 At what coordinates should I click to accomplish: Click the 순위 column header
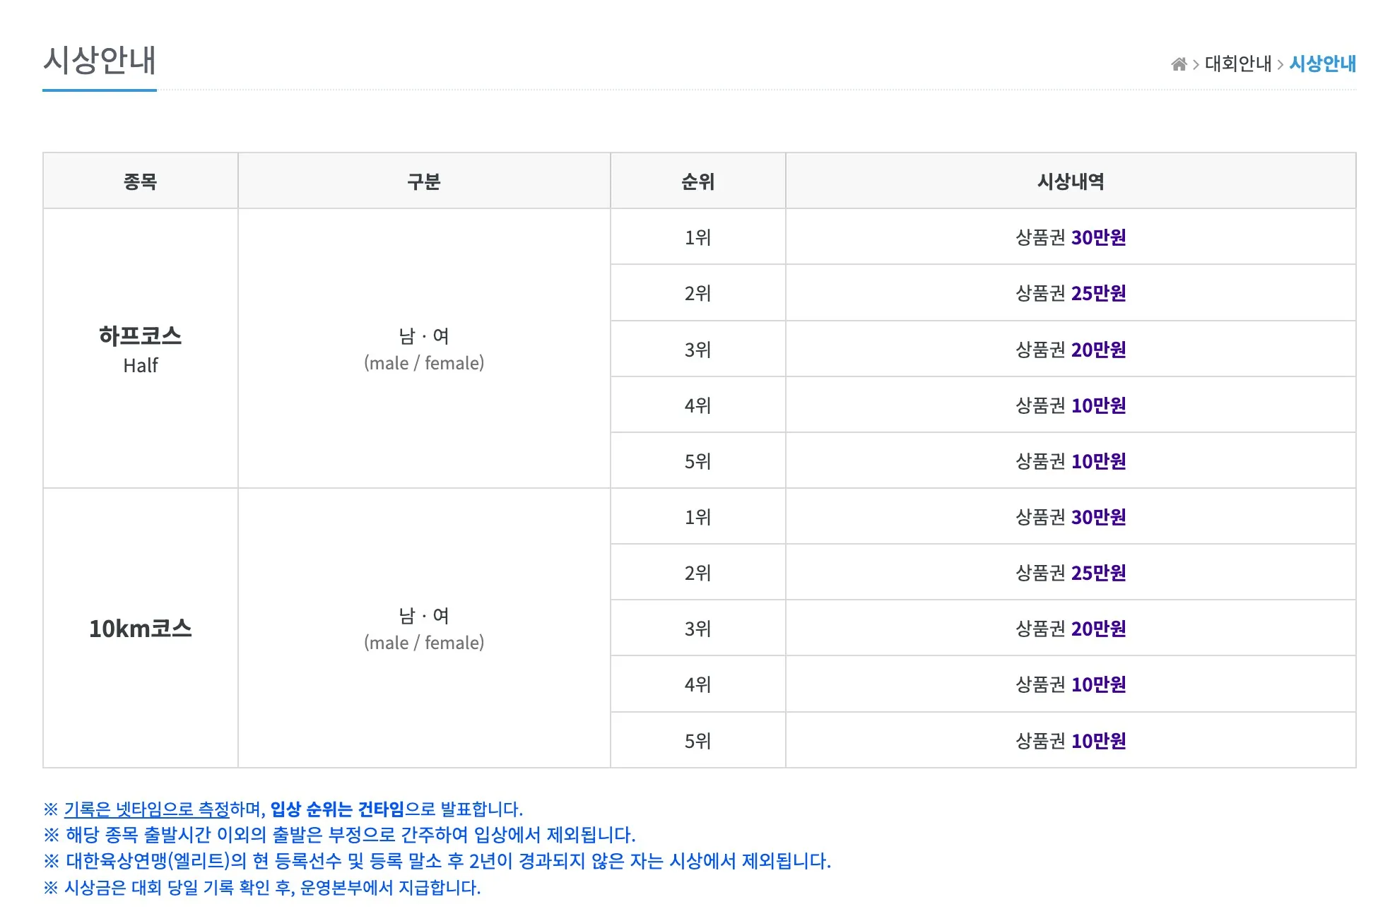pyautogui.click(x=697, y=182)
